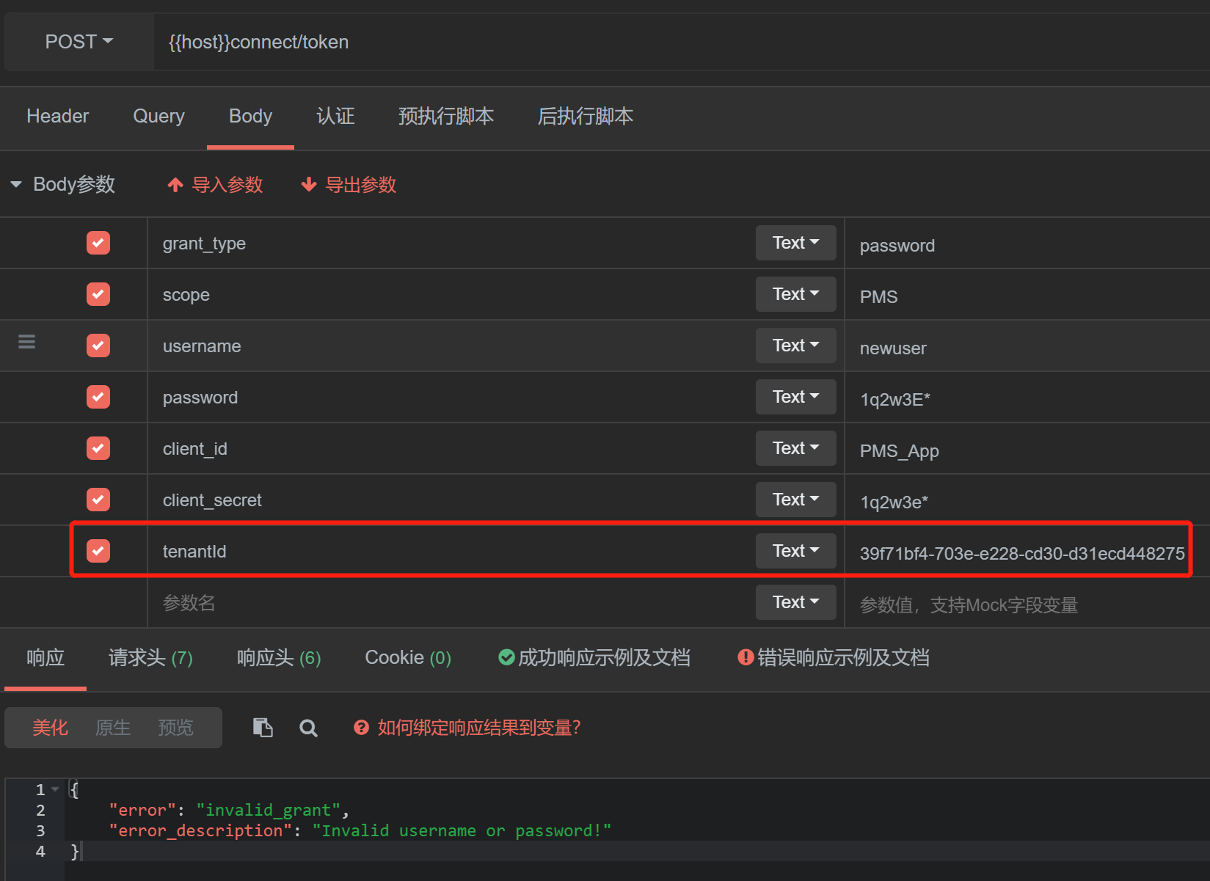Click the search icon in response toolbar
Viewport: 1210px width, 881px height.
click(x=308, y=728)
